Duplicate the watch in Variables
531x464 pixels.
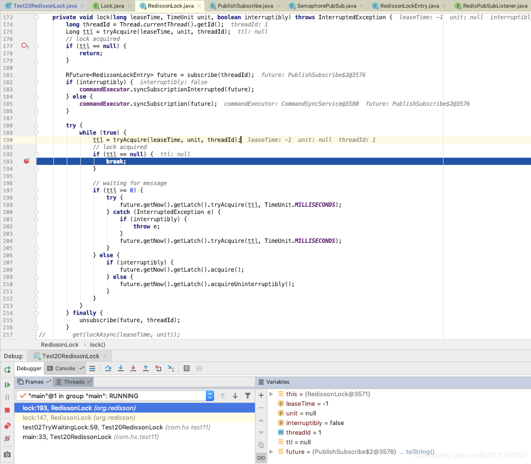pyautogui.click(x=261, y=445)
